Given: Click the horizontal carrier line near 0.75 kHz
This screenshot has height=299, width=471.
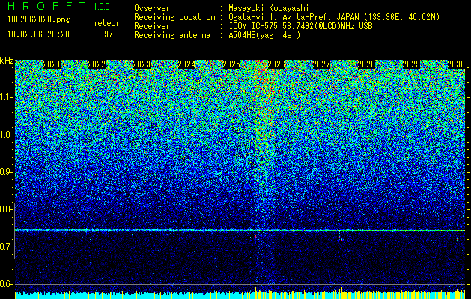Looking at the screenshot, I should pos(240,230).
